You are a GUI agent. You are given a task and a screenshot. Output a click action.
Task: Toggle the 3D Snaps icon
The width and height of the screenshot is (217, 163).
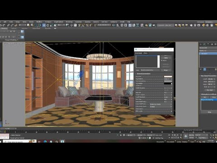click(x=79, y=25)
